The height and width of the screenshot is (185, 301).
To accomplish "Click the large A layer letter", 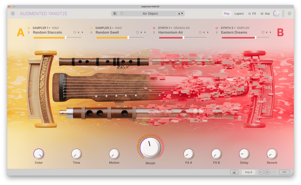I will (20, 32).
